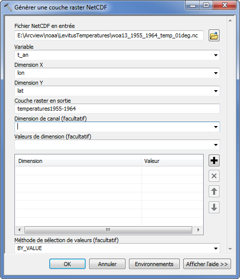Click the dialog's vertical scroll up arrow

pyautogui.click(x=230, y=20)
